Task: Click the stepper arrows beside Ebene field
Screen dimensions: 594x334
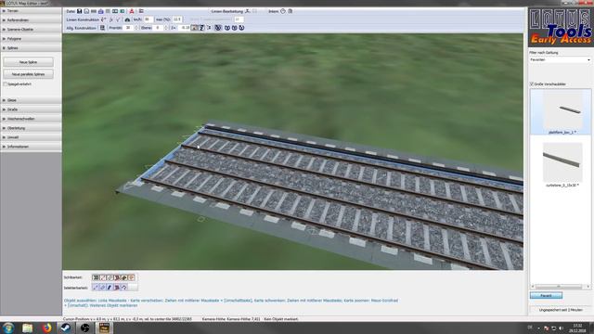Action: (166, 28)
